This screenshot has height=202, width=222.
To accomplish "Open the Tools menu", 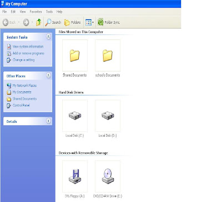I will [49, 12].
